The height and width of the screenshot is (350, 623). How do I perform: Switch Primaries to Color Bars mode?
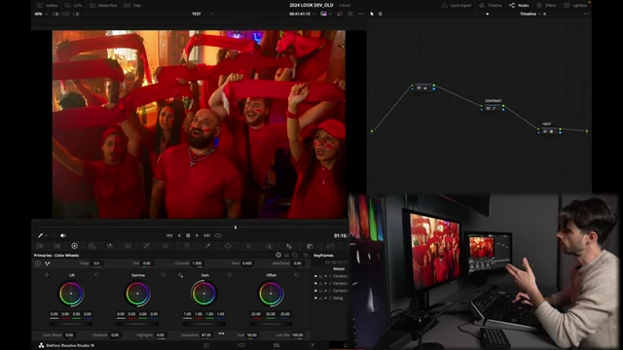coord(286,255)
